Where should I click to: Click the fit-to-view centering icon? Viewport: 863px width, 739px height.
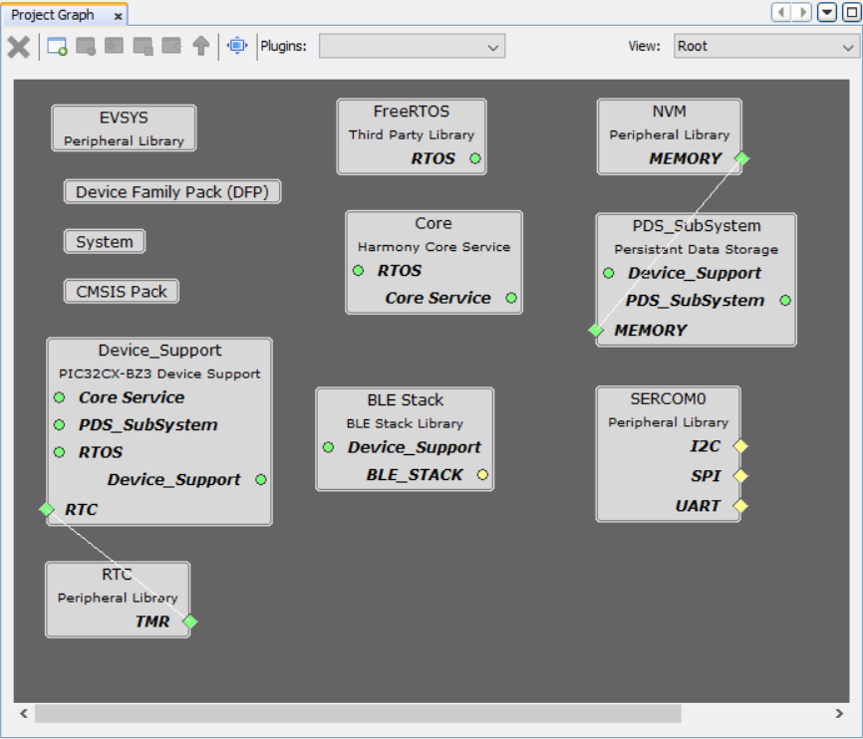237,46
